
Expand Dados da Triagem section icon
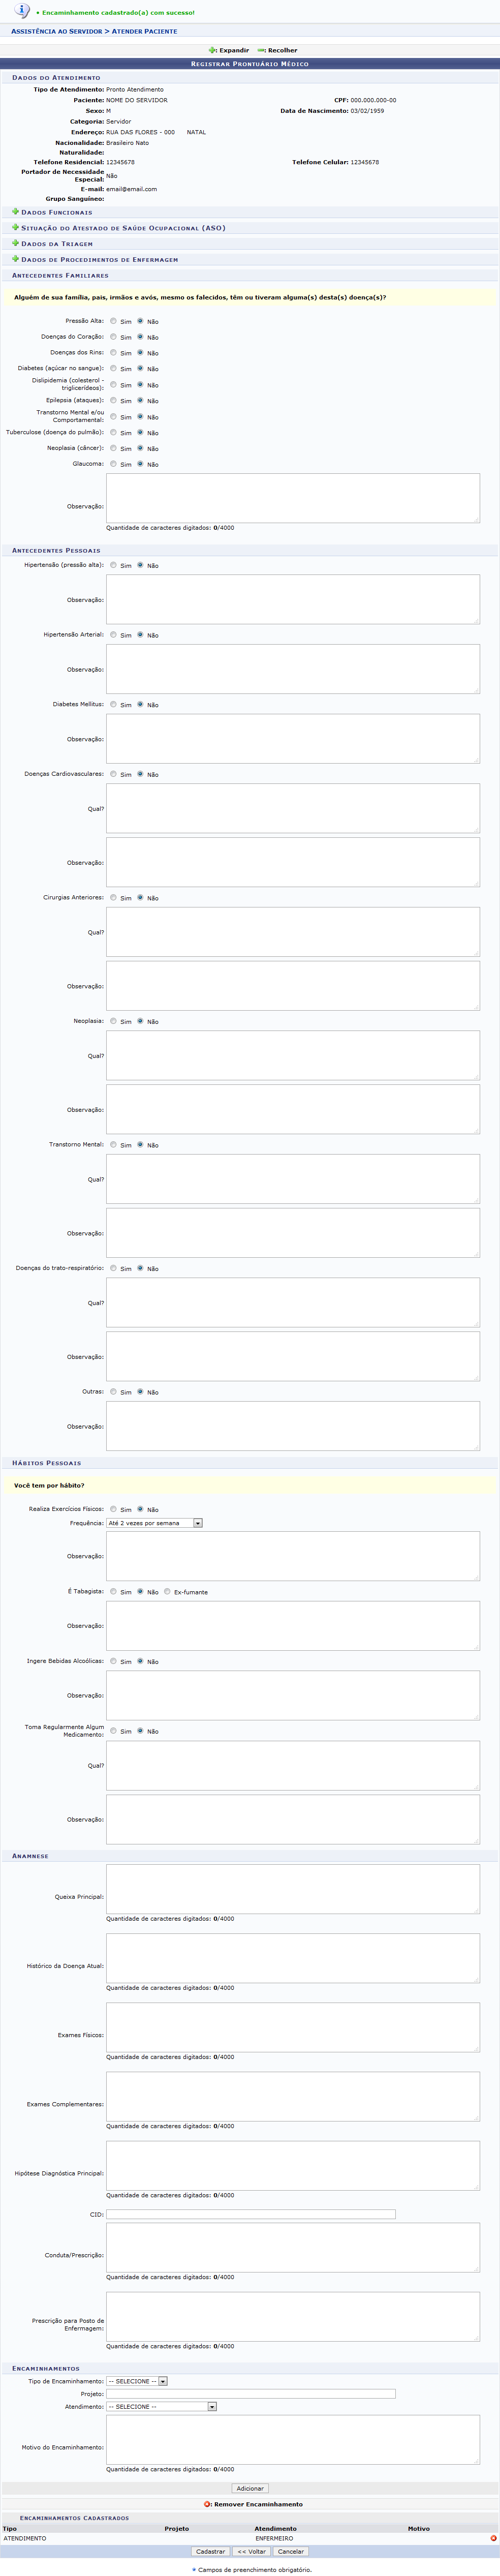coord(15,243)
